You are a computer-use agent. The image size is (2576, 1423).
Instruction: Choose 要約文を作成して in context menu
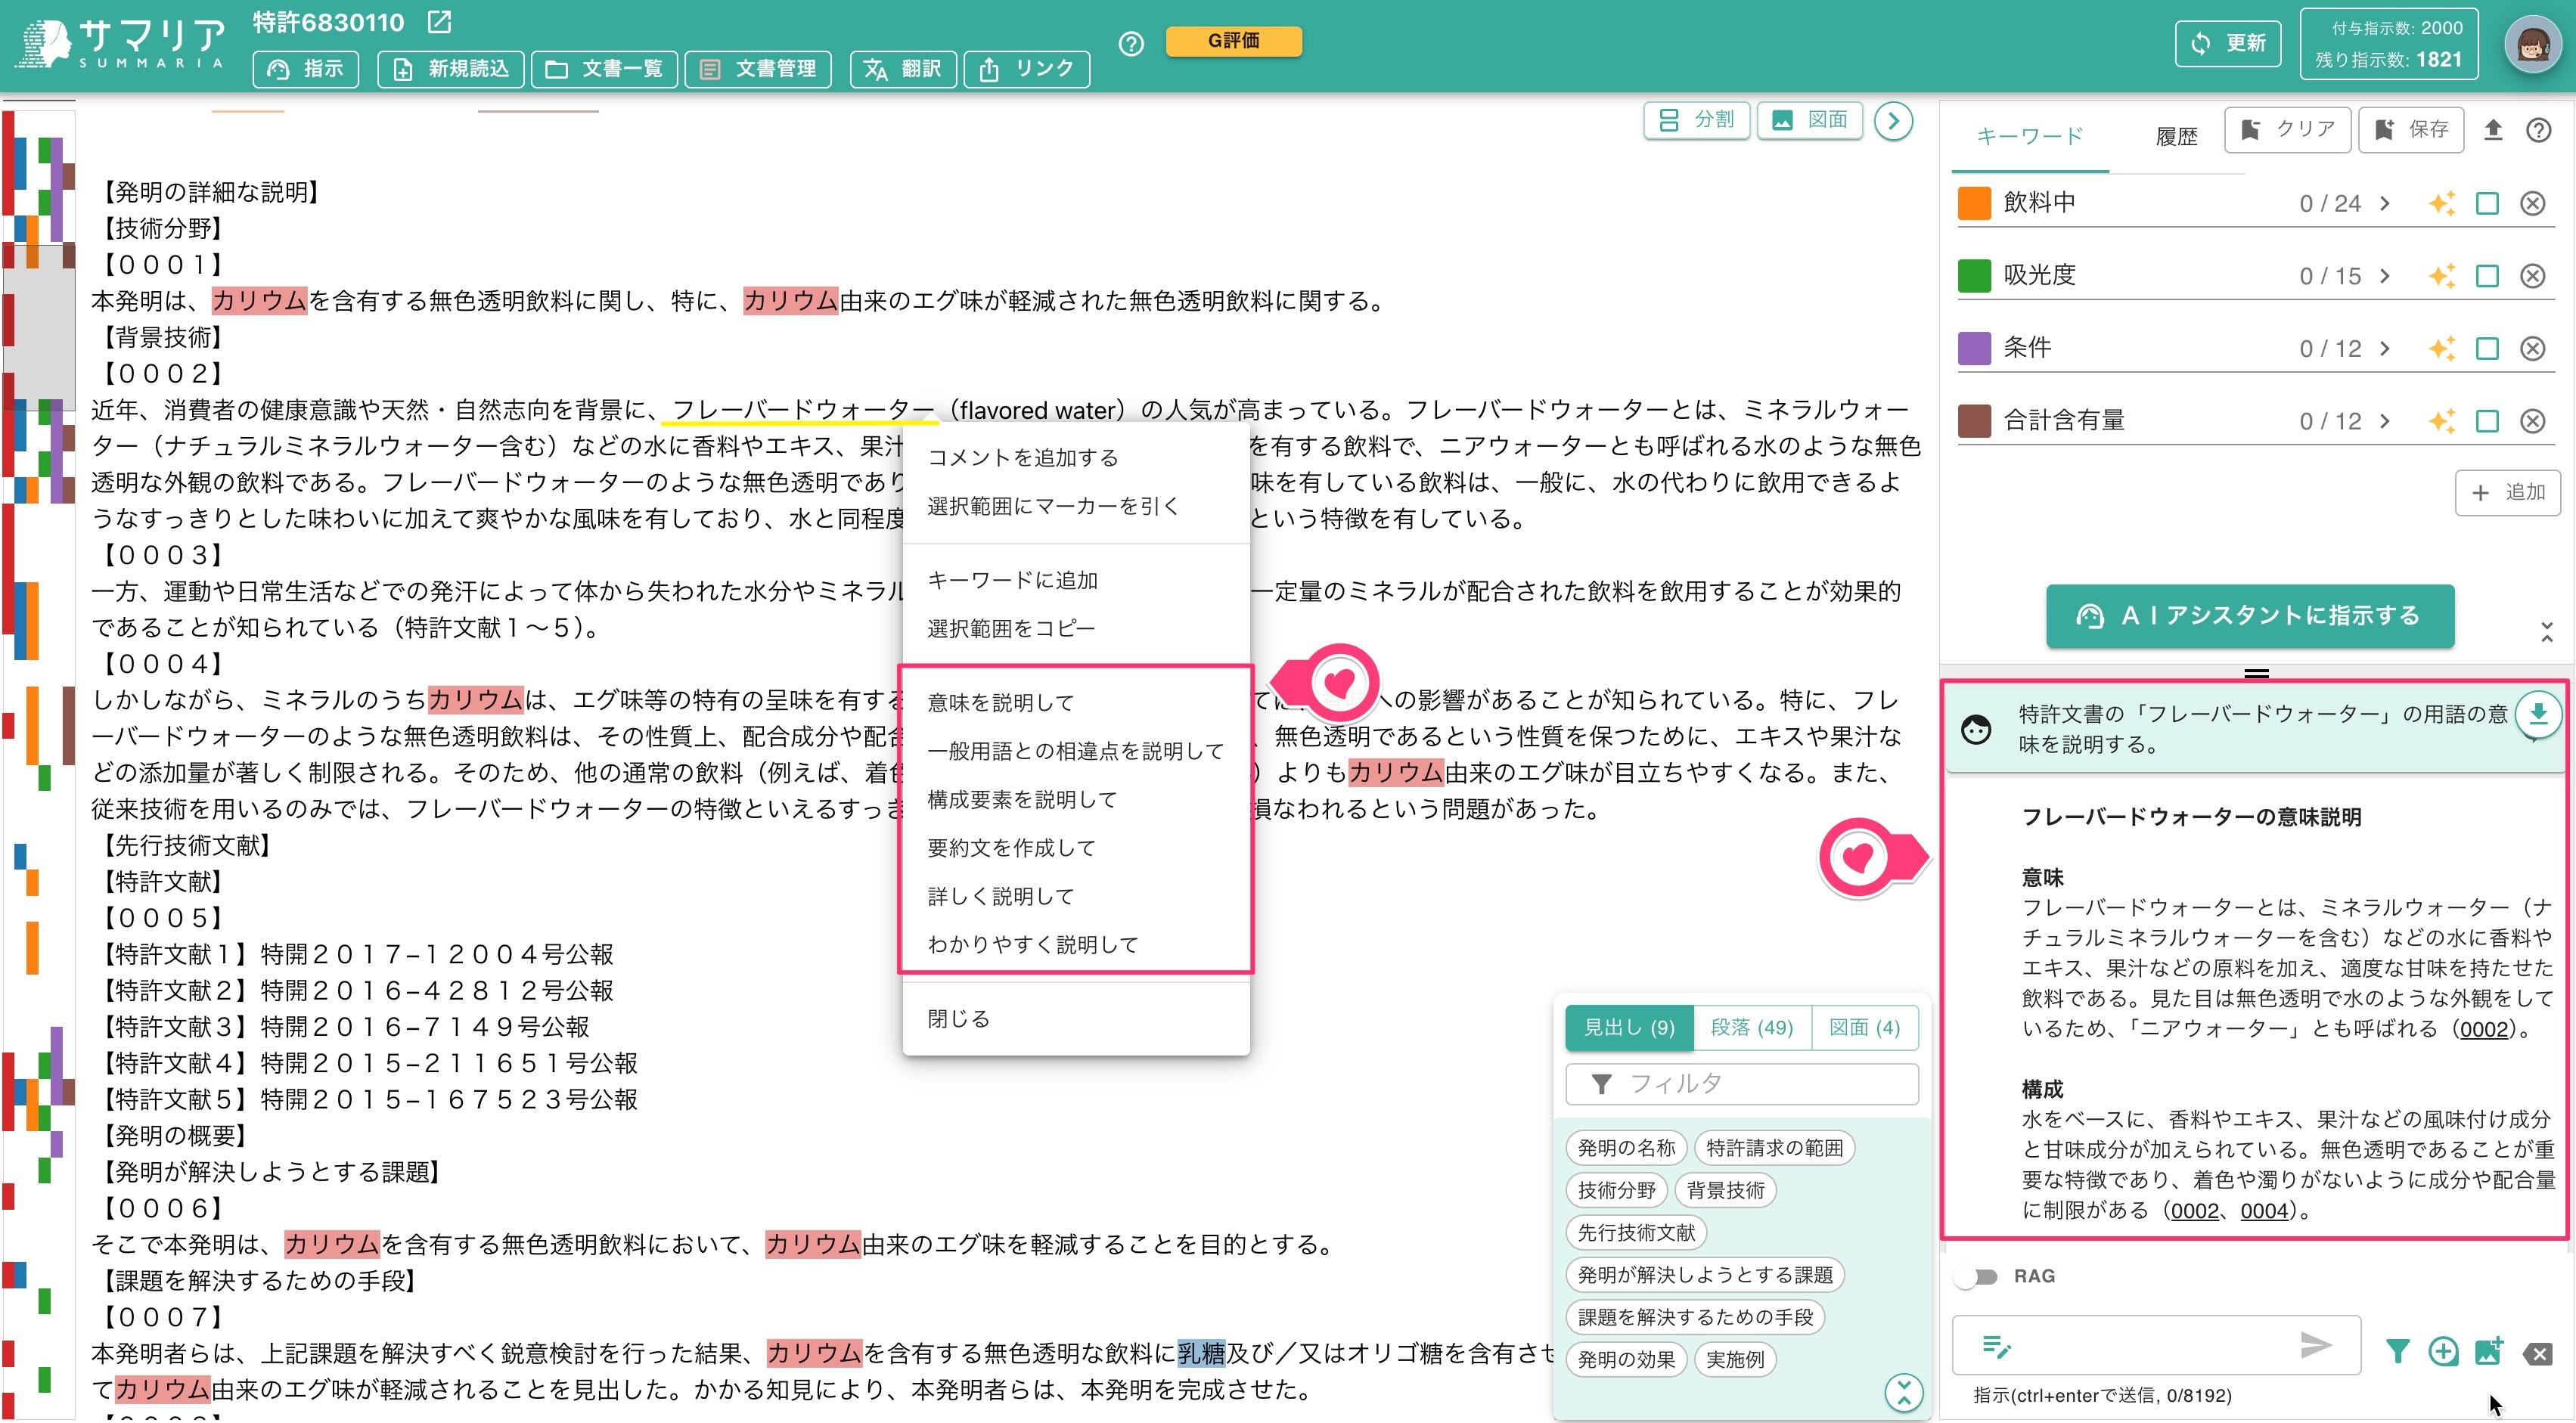pyautogui.click(x=1075, y=847)
